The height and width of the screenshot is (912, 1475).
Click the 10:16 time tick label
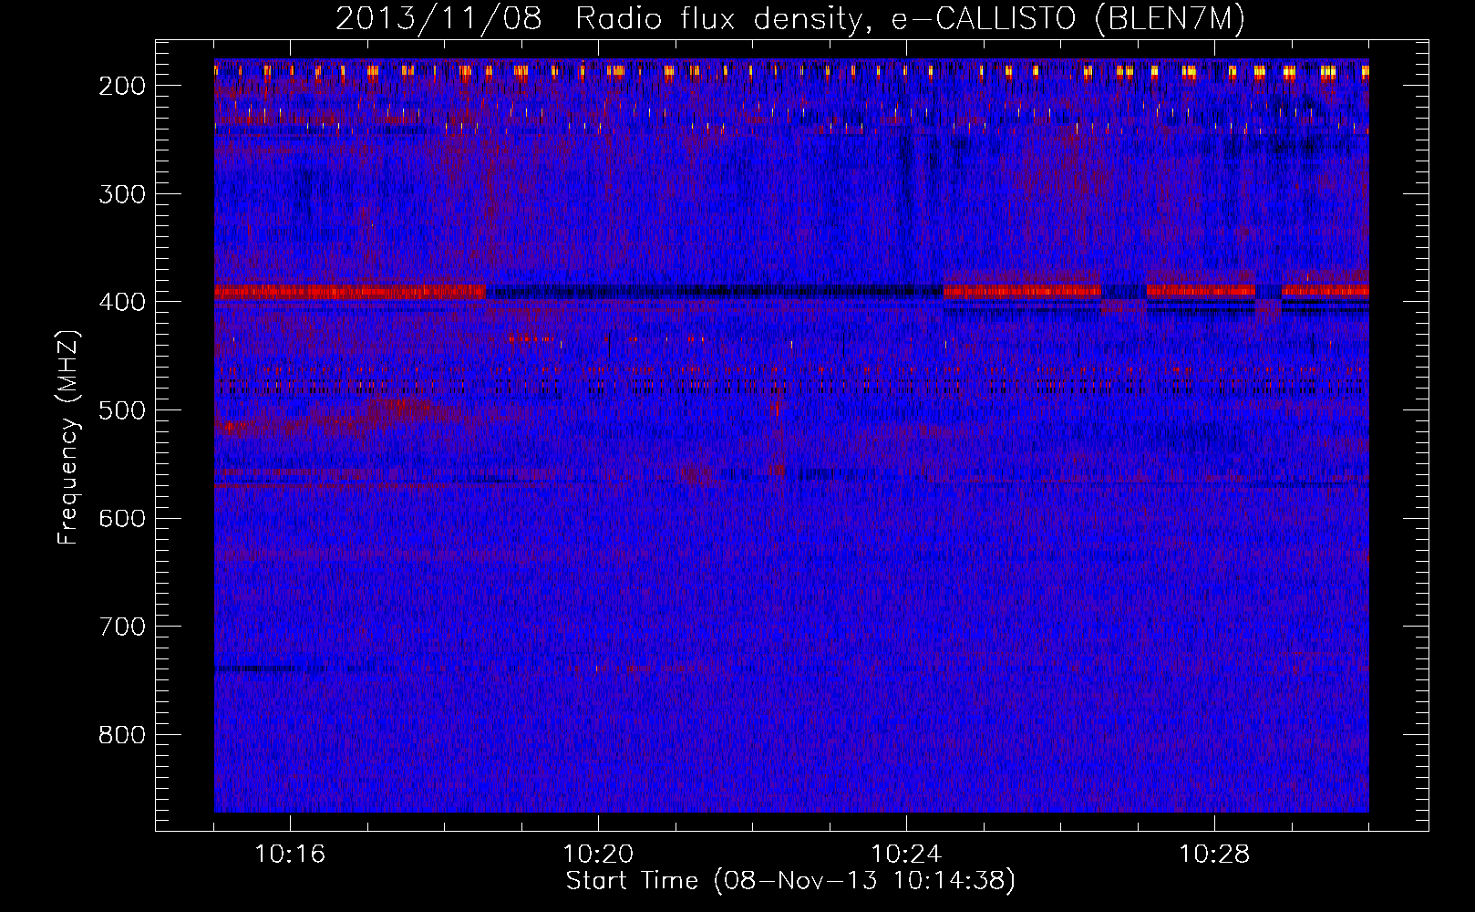coord(290,855)
